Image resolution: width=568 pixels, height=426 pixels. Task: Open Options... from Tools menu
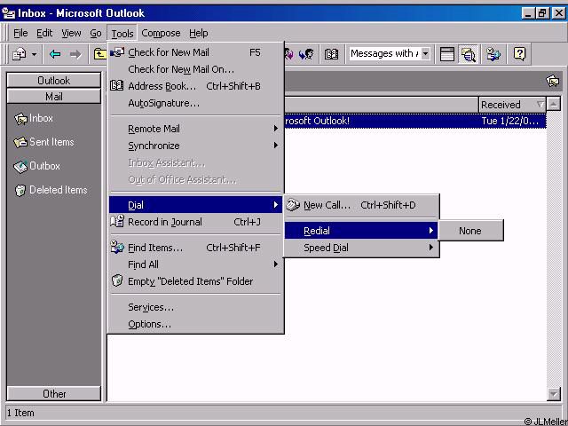[195, 324]
